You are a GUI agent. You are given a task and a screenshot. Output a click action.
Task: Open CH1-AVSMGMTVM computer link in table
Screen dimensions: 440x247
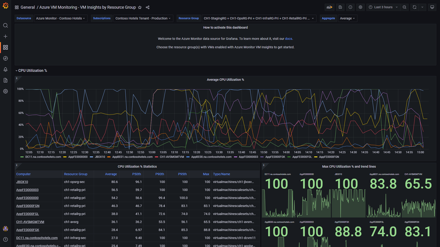30,222
